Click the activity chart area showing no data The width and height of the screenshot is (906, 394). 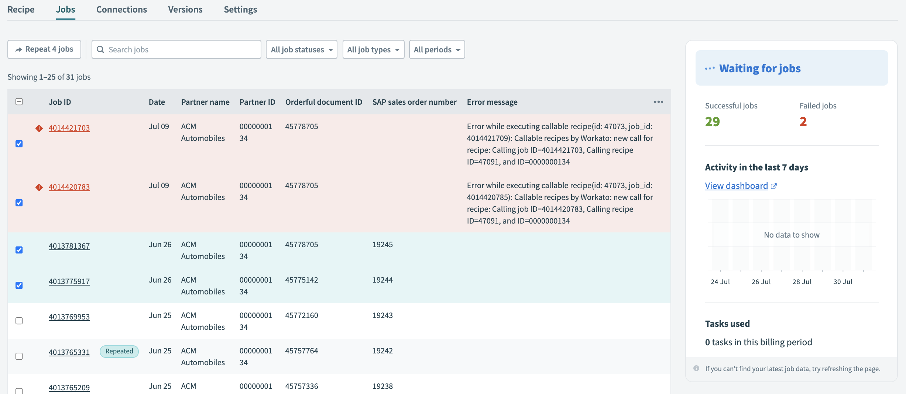click(791, 235)
